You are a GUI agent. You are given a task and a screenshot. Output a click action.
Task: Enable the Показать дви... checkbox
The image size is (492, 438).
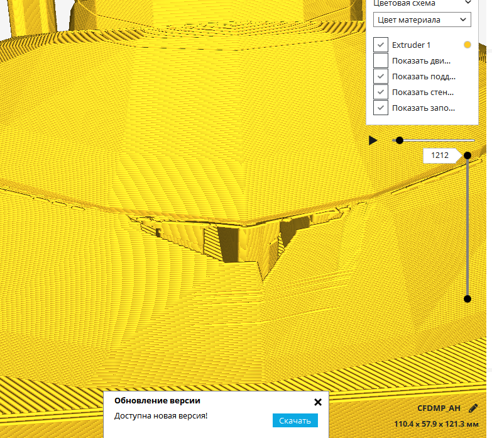[x=380, y=61]
